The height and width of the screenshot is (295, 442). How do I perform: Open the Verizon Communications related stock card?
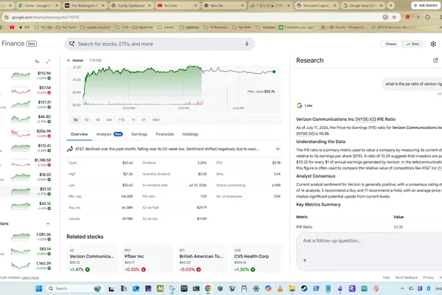tap(91, 260)
